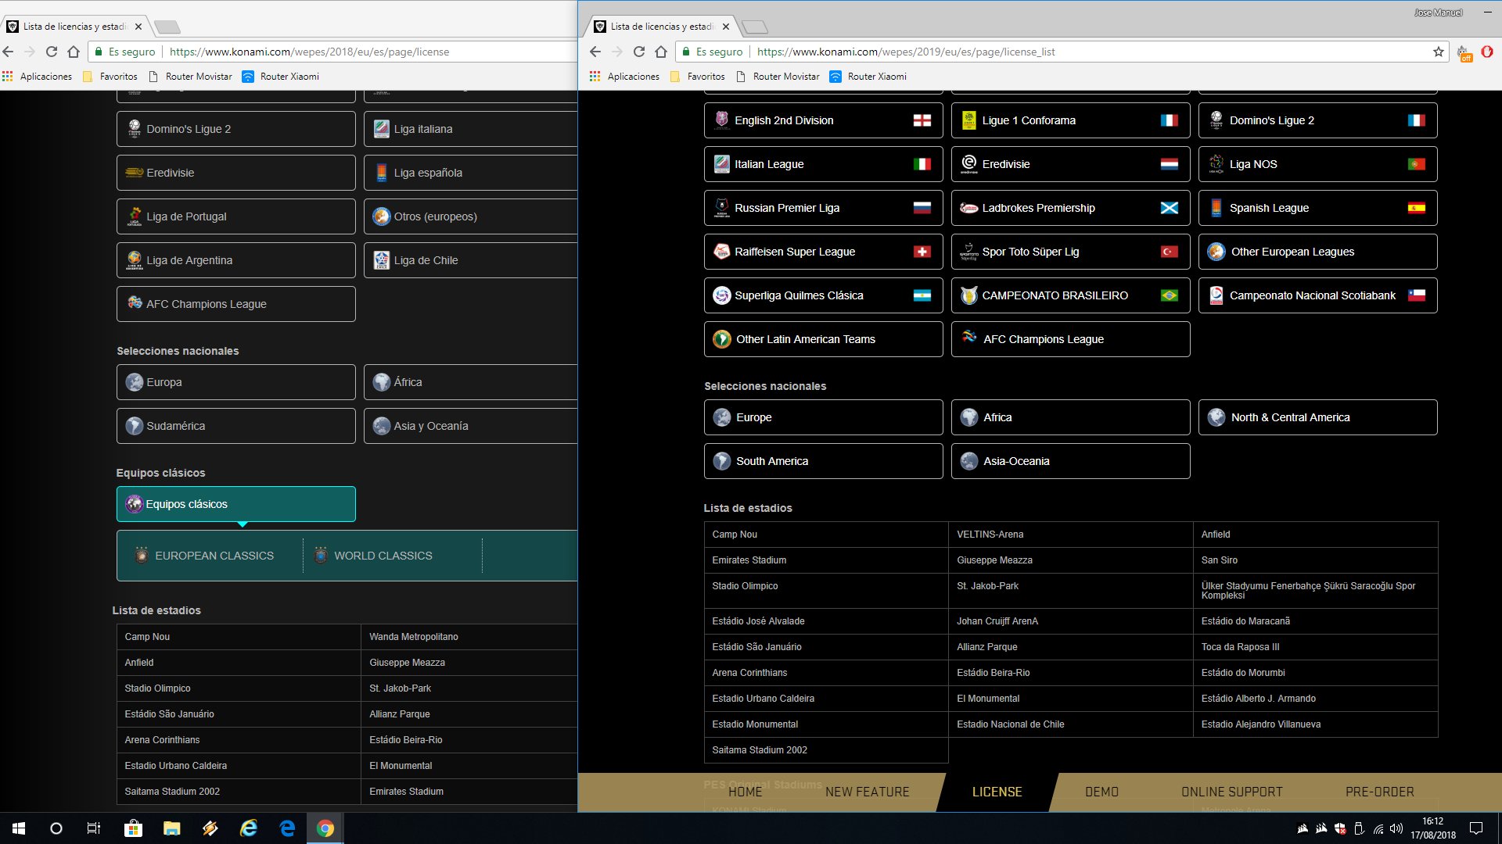
Task: Expand the Spanish League teams
Action: 1317,208
